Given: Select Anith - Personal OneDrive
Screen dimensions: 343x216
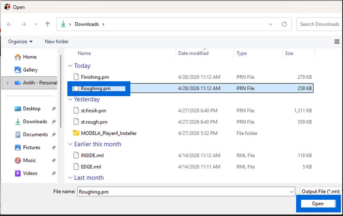Looking at the screenshot, I should (40, 83).
